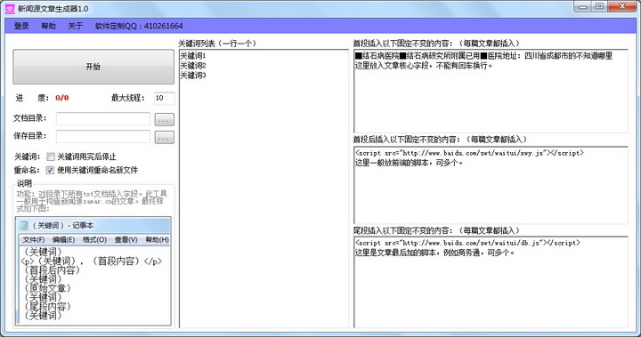Open the 关于 menu
This screenshot has height=337, width=641.
click(x=75, y=26)
